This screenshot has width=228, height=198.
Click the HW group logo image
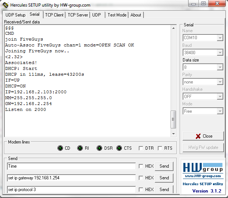[203, 168]
